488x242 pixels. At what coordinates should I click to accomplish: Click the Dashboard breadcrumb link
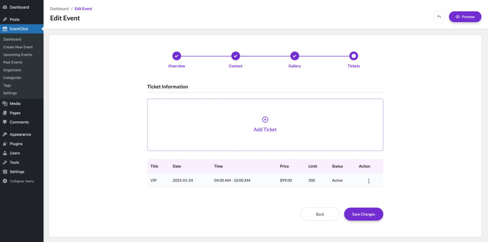tap(59, 9)
